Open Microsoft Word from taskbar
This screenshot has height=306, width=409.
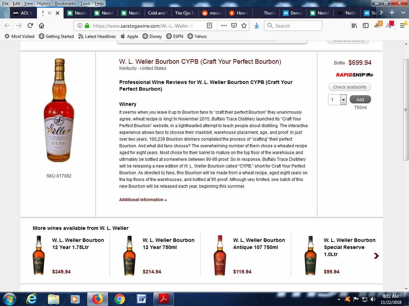pyautogui.click(x=141, y=299)
